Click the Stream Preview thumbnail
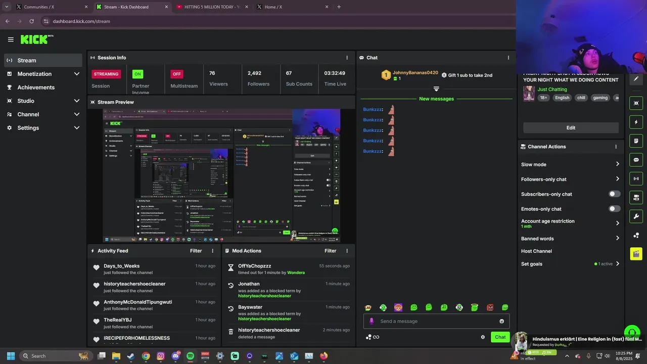This screenshot has width=647, height=364. [221, 175]
